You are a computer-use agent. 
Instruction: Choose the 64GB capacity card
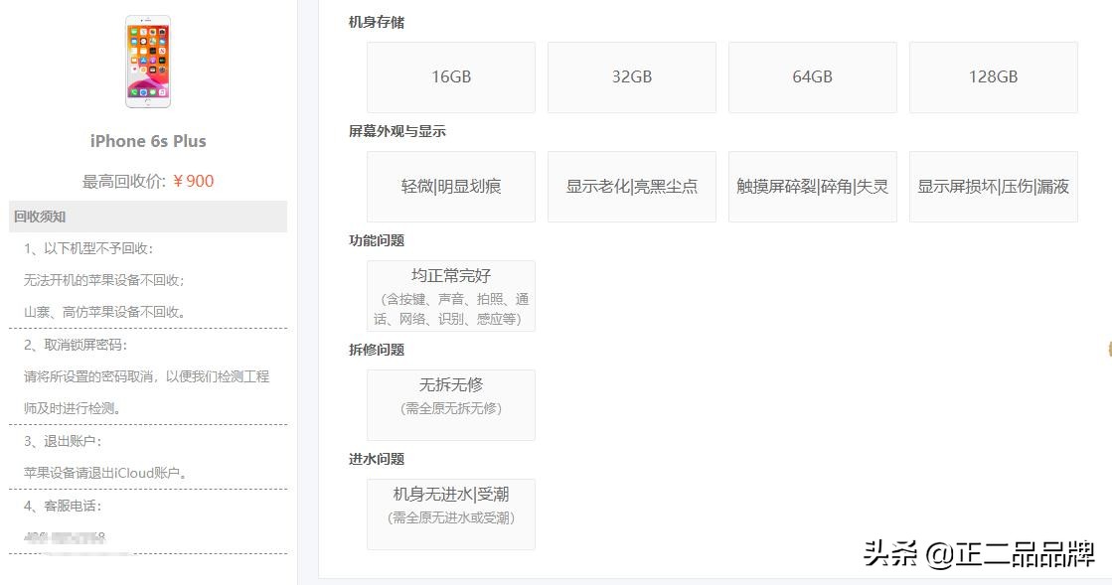point(813,77)
